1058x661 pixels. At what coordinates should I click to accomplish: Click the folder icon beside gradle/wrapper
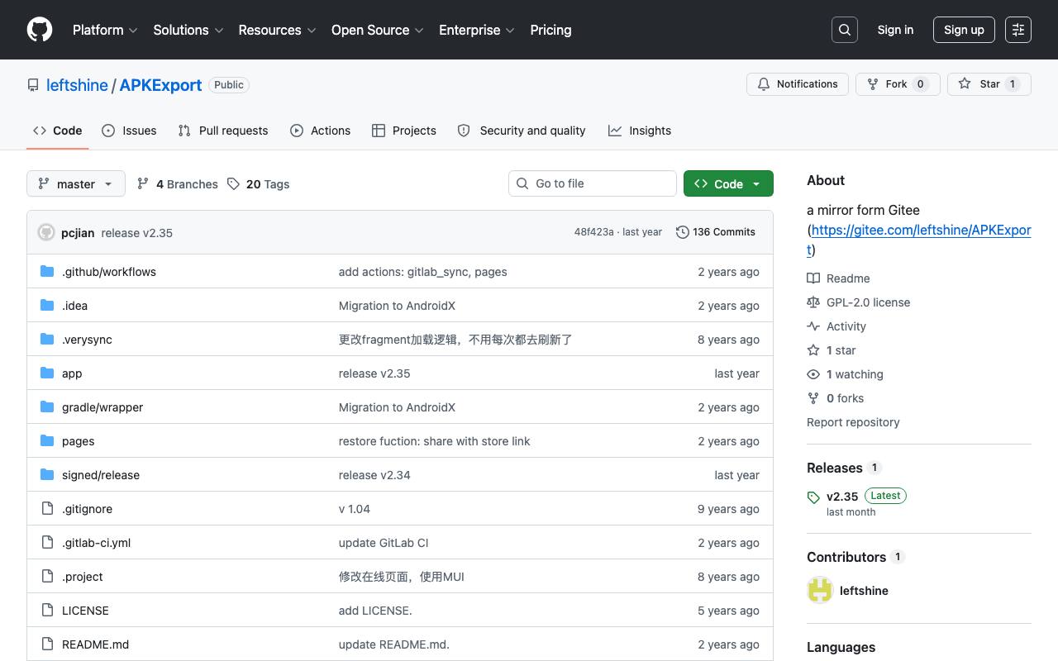click(x=47, y=407)
